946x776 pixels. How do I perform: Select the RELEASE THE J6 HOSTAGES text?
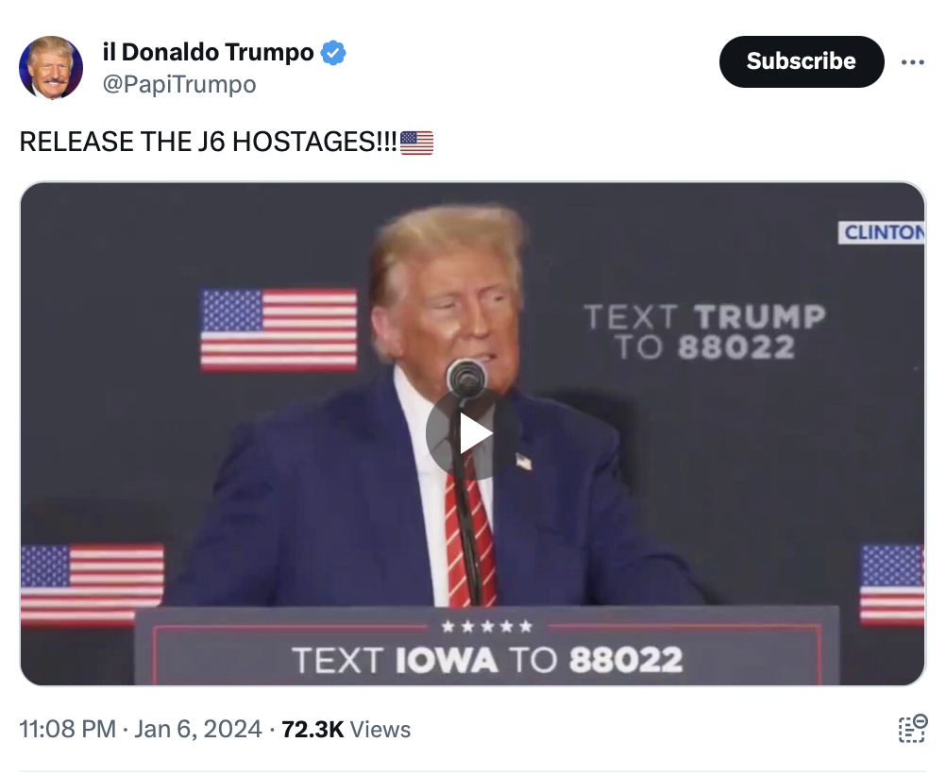(x=208, y=143)
